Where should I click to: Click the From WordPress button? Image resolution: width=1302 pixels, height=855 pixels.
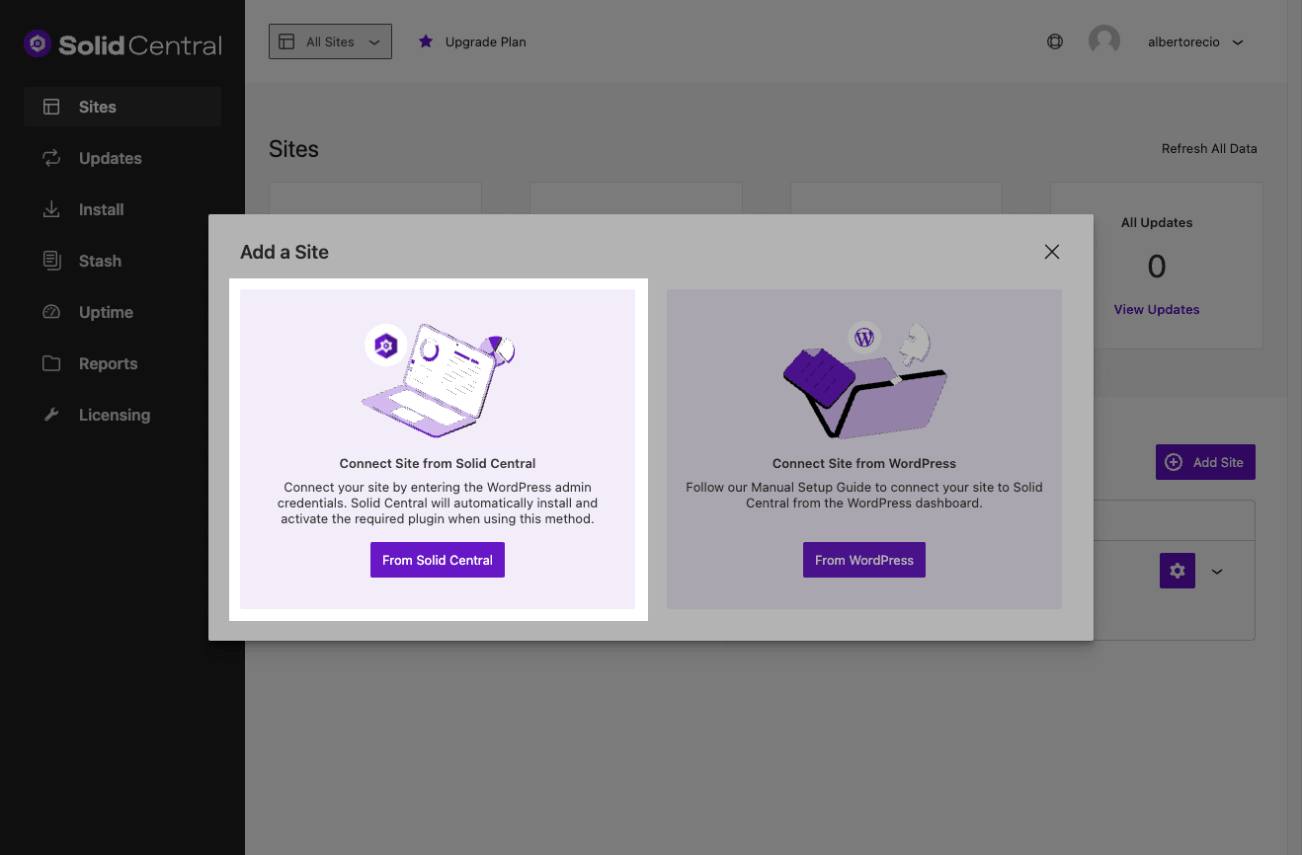click(x=864, y=560)
